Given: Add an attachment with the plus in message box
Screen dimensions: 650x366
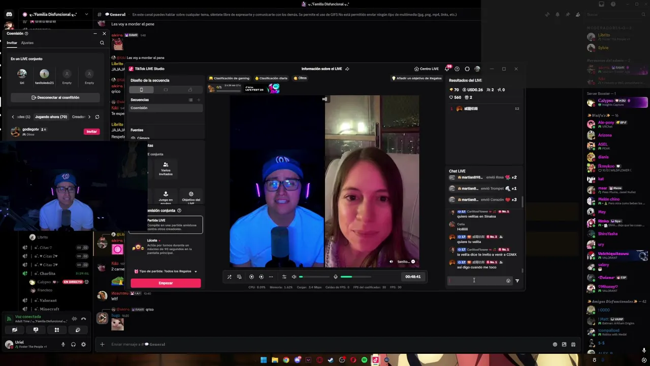Looking at the screenshot, I should click(102, 344).
